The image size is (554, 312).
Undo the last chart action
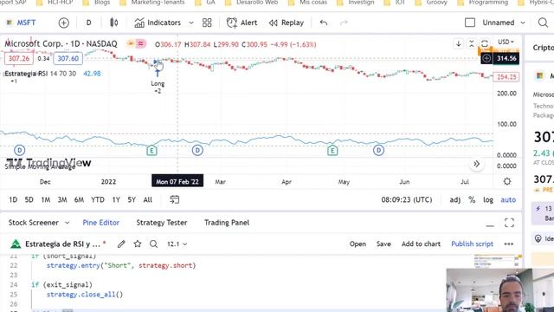324,23
